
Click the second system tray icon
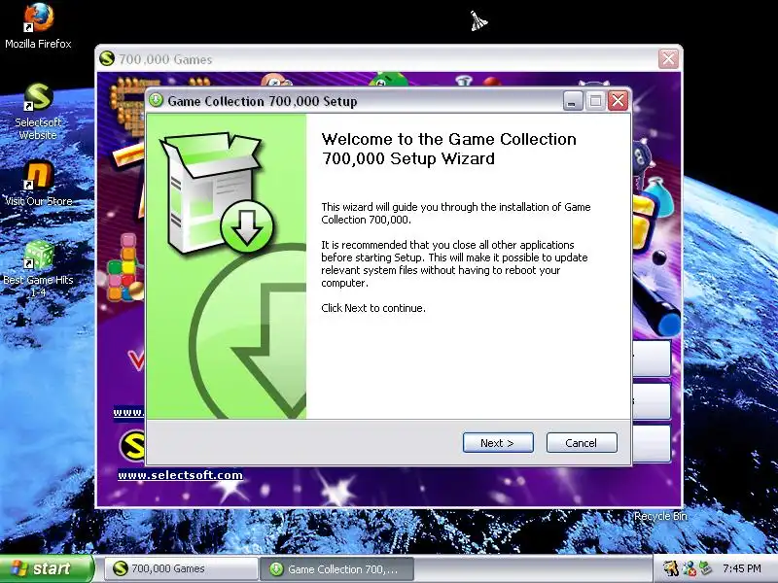tap(689, 569)
